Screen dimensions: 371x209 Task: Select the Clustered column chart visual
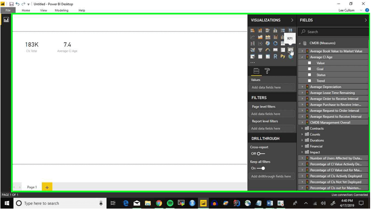click(x=275, y=30)
